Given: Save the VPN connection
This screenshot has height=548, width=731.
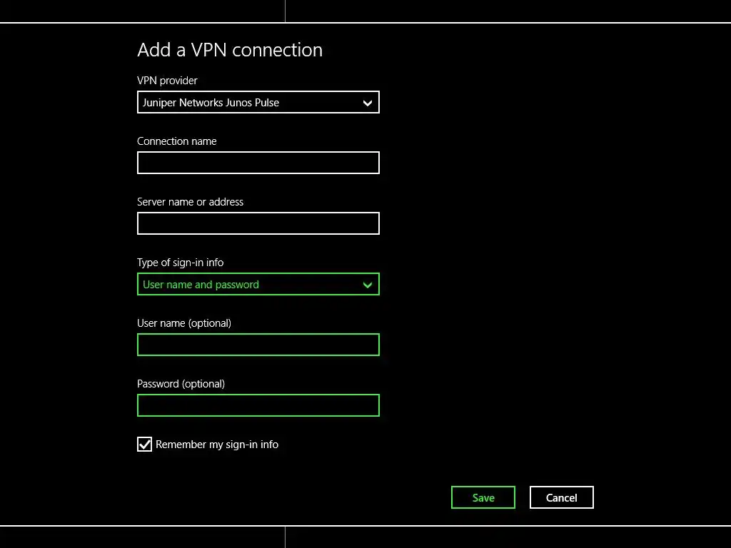Looking at the screenshot, I should tap(483, 498).
